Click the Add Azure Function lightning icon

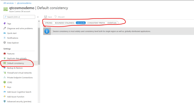(x=5, y=97)
